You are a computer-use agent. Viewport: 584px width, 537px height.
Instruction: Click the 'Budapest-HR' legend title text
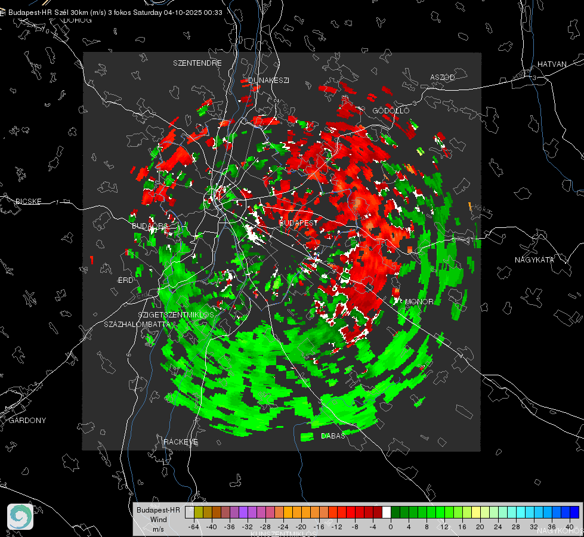coord(158,510)
